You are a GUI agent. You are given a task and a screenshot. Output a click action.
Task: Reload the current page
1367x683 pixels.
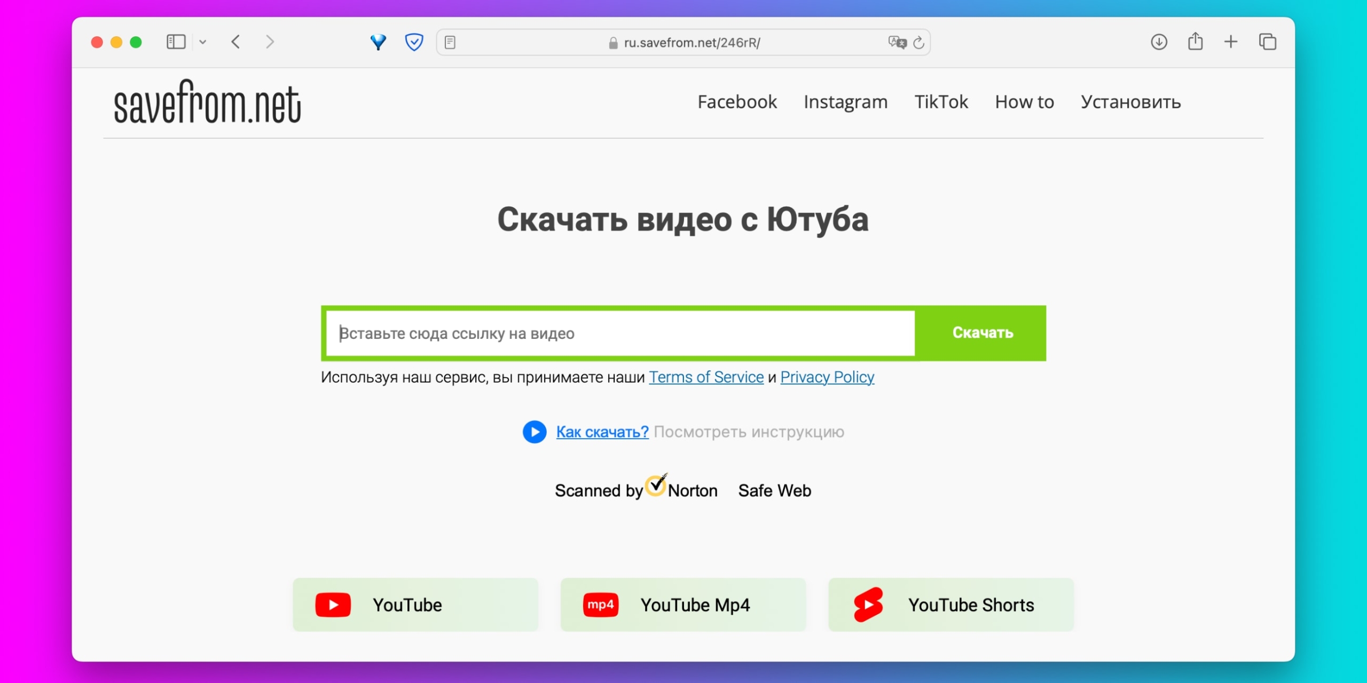918,42
